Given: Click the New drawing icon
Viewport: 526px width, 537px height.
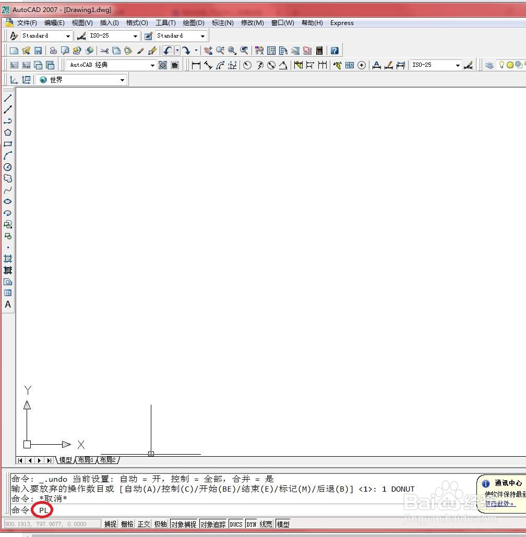Looking at the screenshot, I should point(14,51).
